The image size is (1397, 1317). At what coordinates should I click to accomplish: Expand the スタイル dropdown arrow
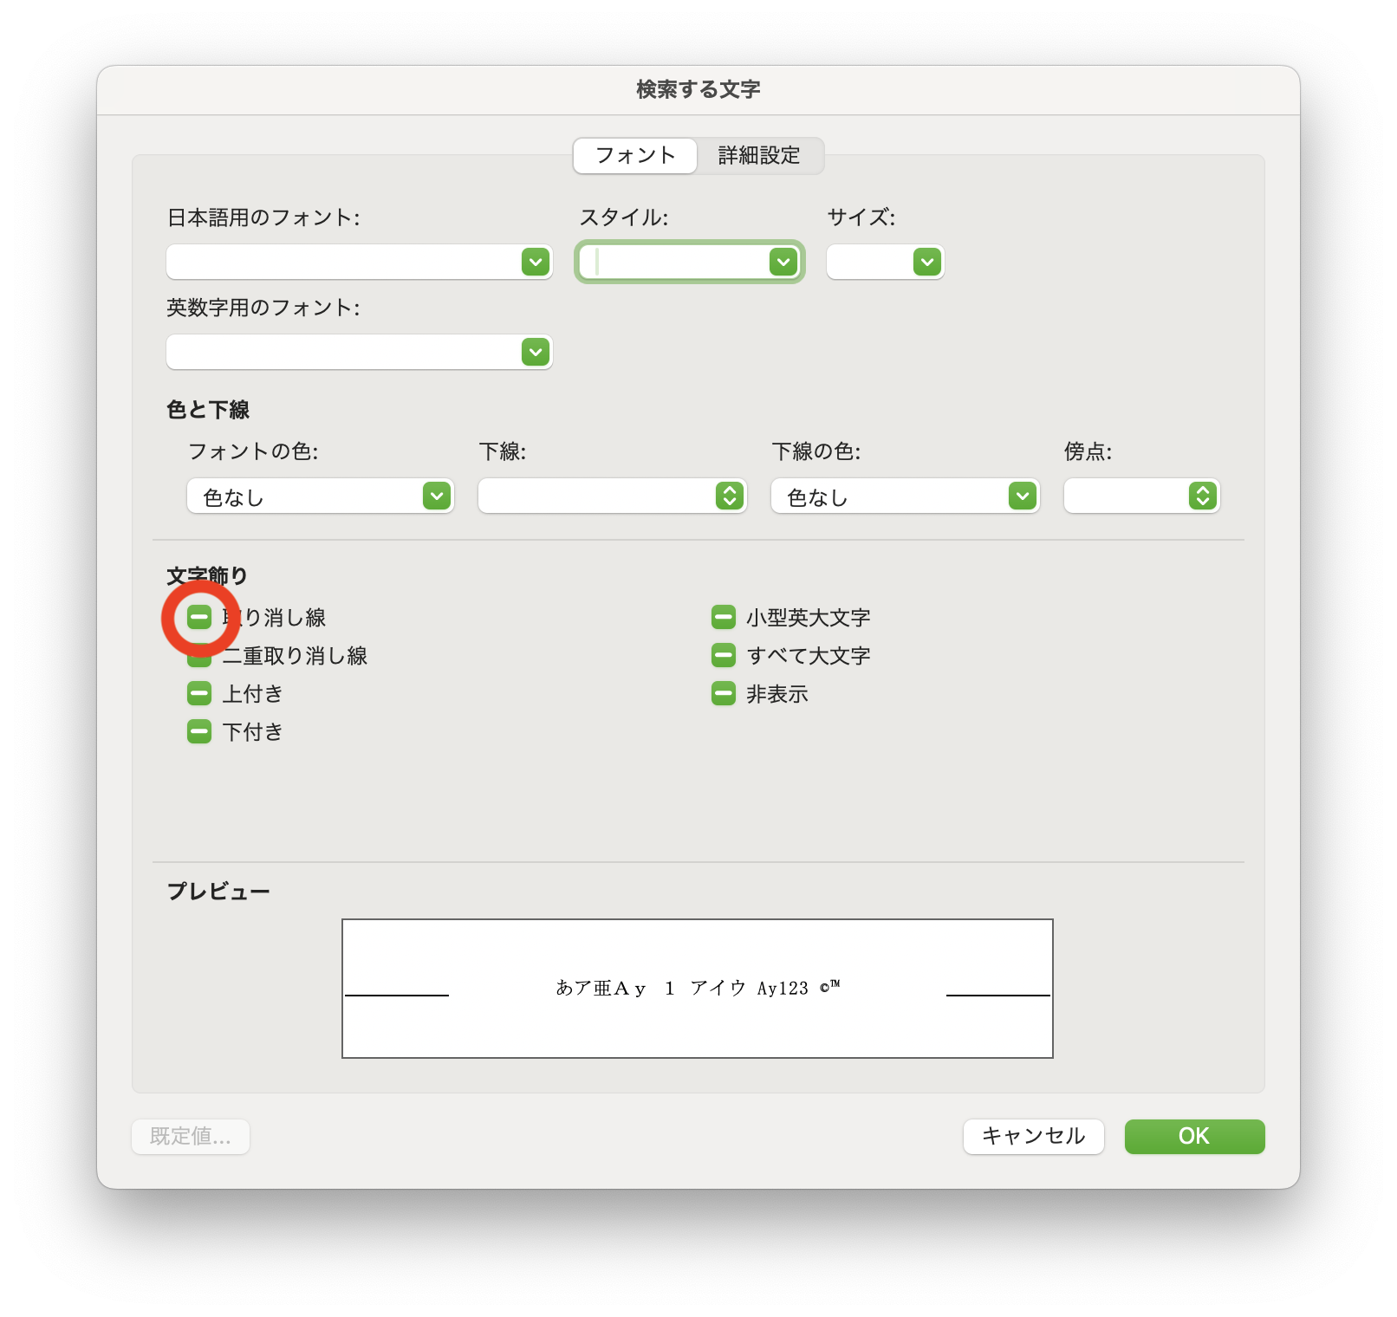[783, 262]
